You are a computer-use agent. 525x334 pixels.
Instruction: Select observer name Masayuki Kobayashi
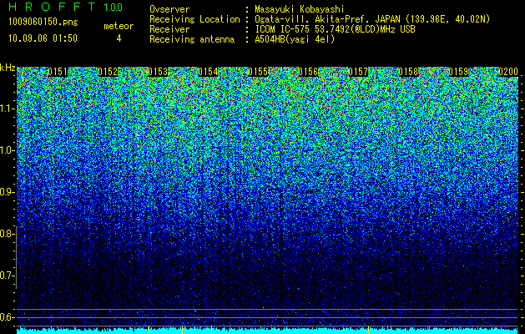click(300, 9)
